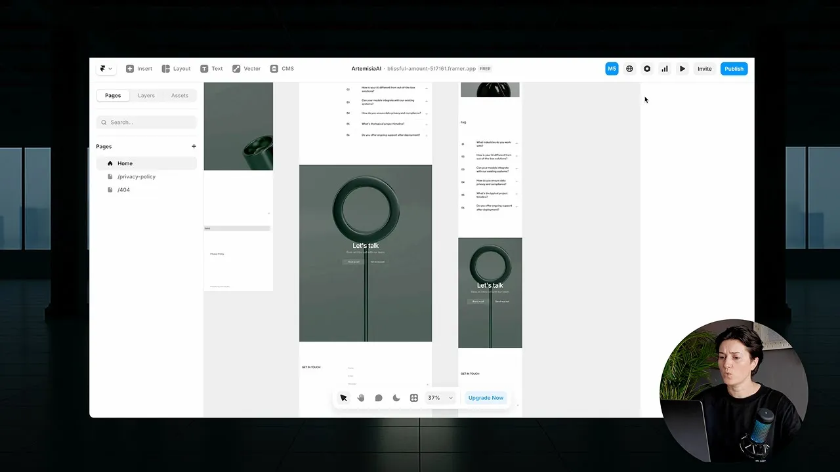Image resolution: width=840 pixels, height=472 pixels.
Task: Click the Upgrade Now button
Action: (x=486, y=398)
